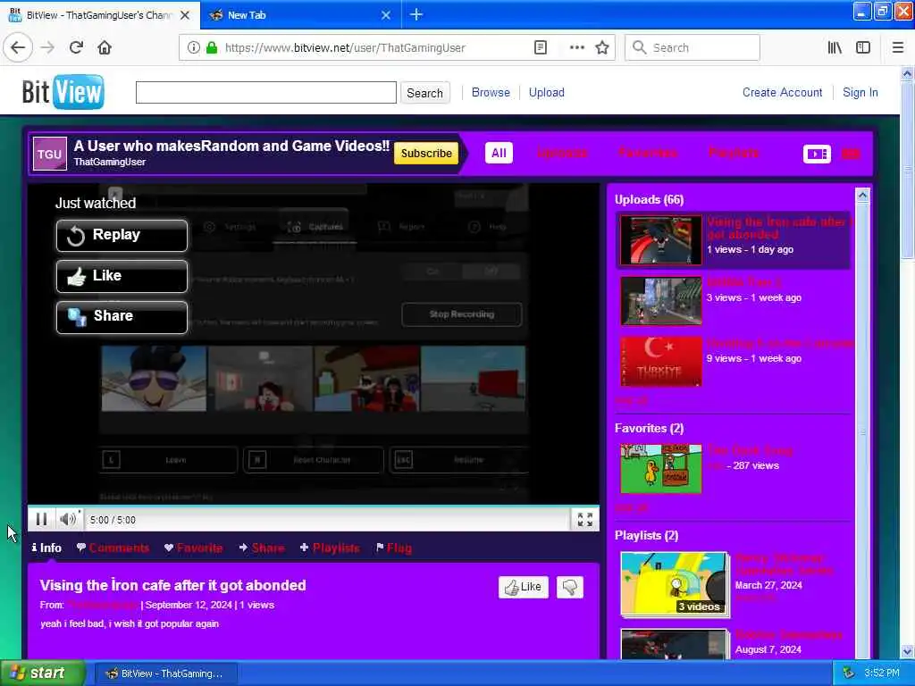Switch to the New Tab tab
This screenshot has width=915, height=686.
pos(300,15)
